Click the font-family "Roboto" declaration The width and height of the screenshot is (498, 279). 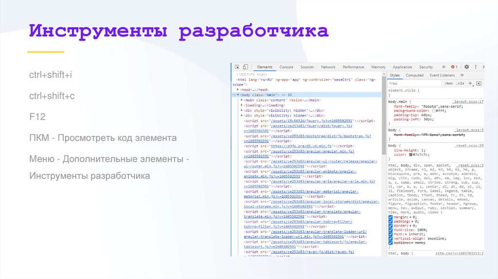[x=428, y=106]
